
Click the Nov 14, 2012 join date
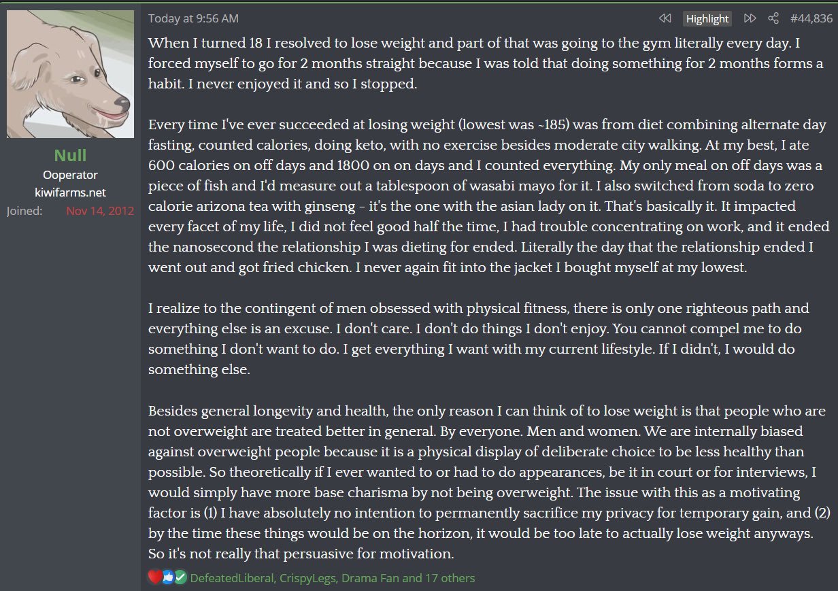(100, 211)
